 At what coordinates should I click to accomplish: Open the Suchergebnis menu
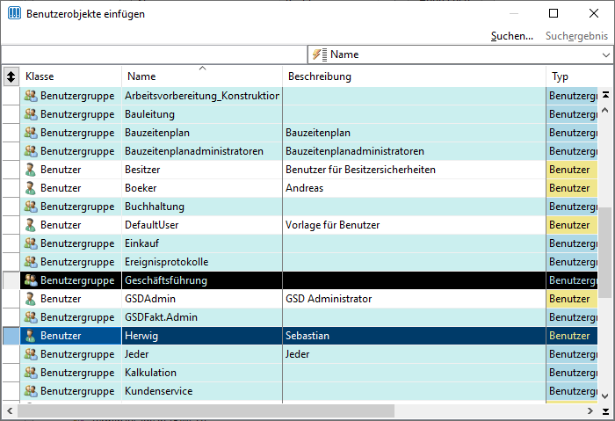click(x=576, y=36)
